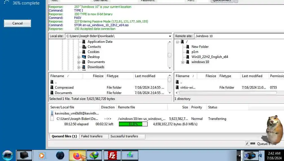The width and height of the screenshot is (284, 161).
Task: Open FileZilla from the taskbar
Action: pyautogui.click(x=112, y=155)
